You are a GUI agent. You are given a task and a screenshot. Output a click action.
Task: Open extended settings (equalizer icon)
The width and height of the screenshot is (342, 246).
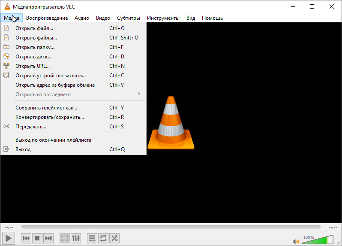[x=75, y=238]
